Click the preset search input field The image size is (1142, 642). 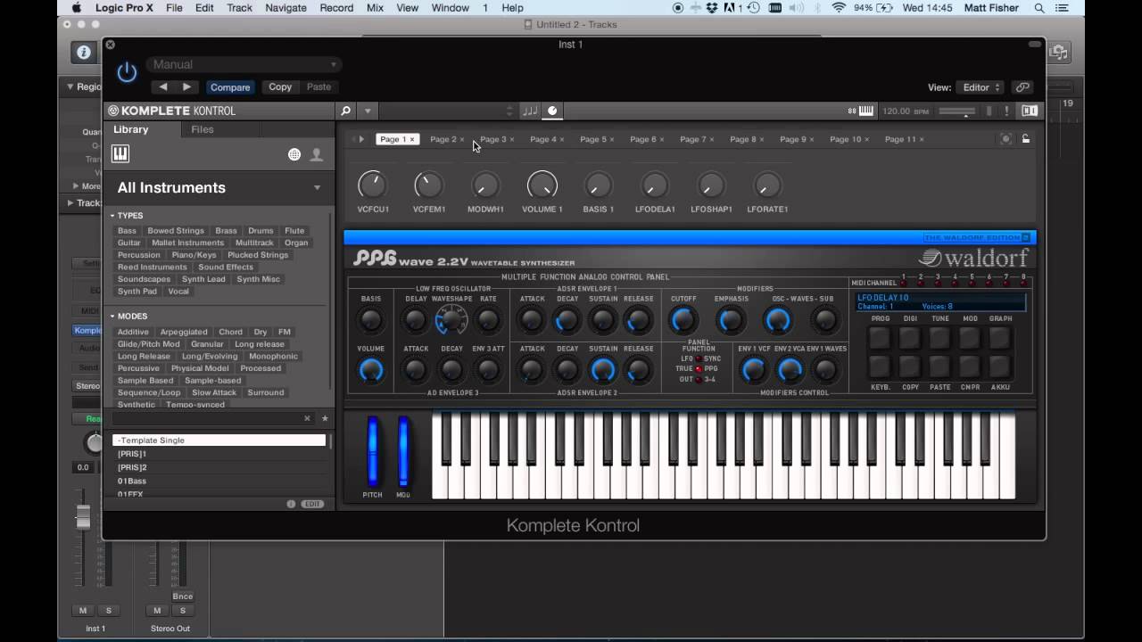(205, 418)
